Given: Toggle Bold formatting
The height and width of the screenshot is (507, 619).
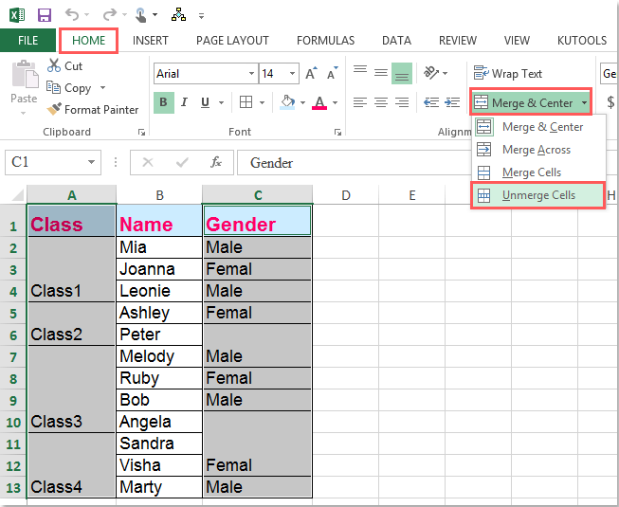Looking at the screenshot, I should point(164,102).
